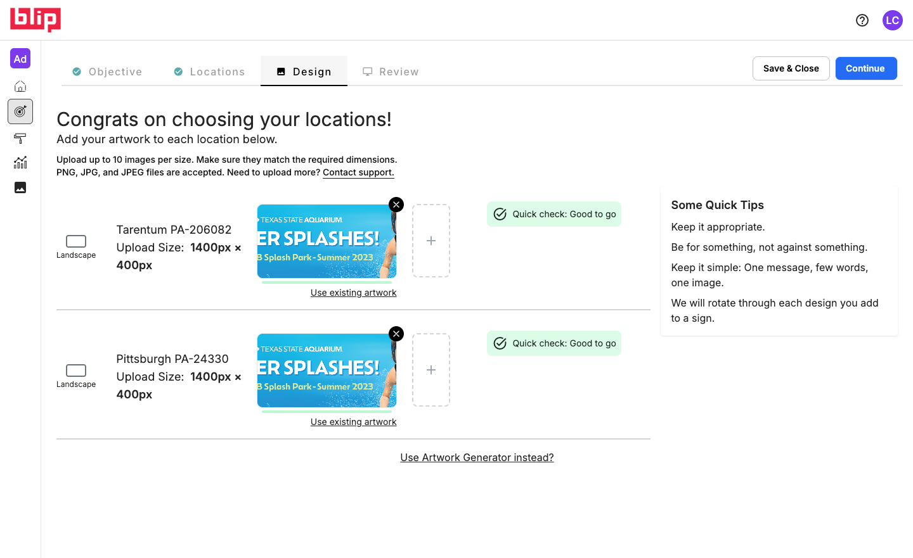Click Save & Close
Viewport: 913px width, 558px height.
pos(791,68)
